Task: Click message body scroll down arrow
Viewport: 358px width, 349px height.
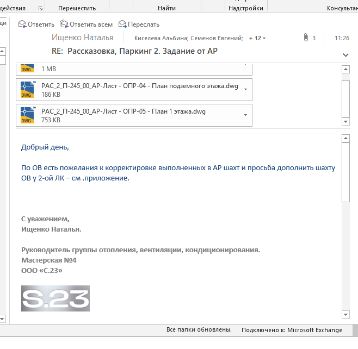Action: pos(345,315)
